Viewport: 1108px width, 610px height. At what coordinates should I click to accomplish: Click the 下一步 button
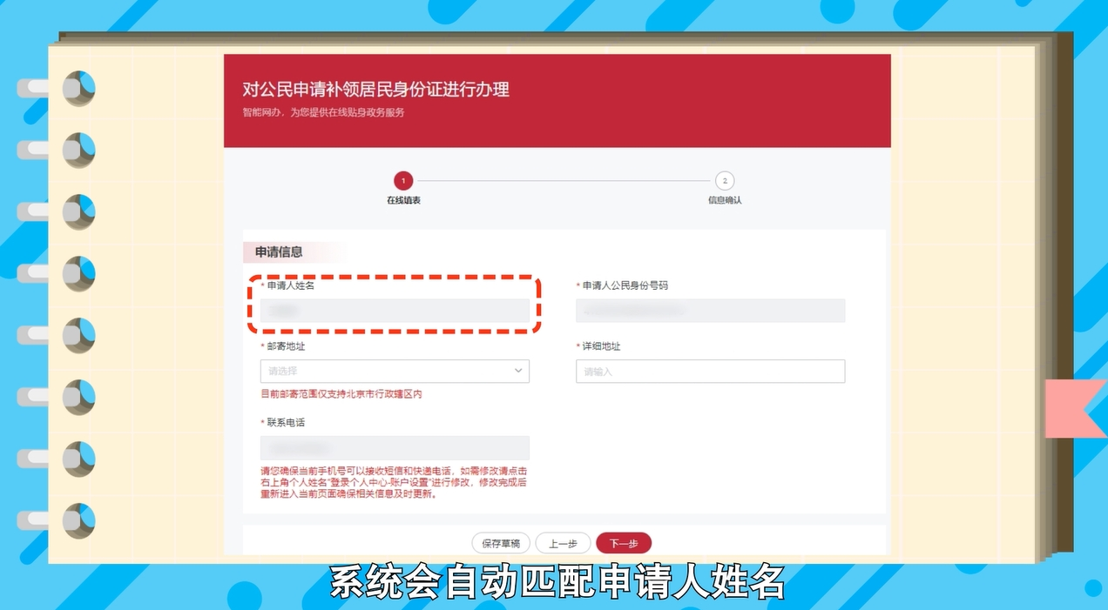point(623,542)
